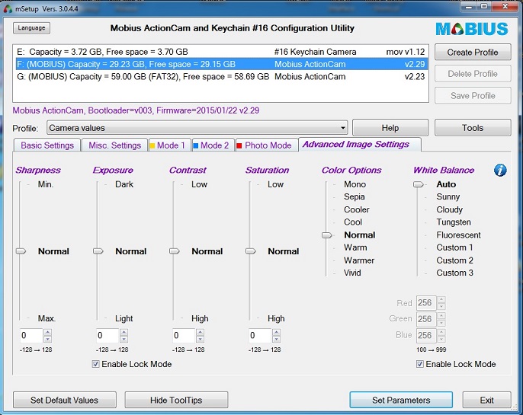Click the Sharpness slider thumb

(21, 251)
